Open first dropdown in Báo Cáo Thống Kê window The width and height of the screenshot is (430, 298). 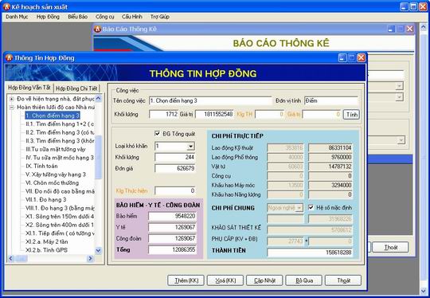pos(400,86)
